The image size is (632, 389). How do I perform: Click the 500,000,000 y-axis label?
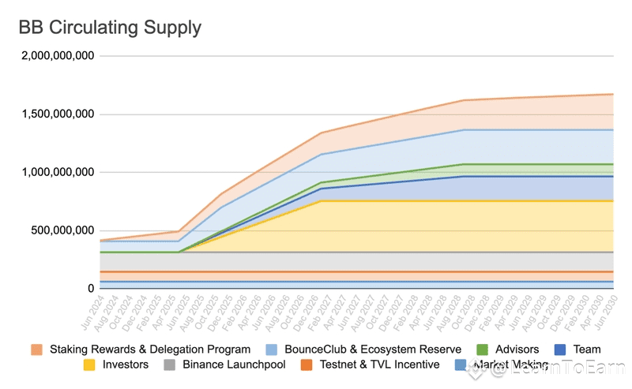point(62,230)
